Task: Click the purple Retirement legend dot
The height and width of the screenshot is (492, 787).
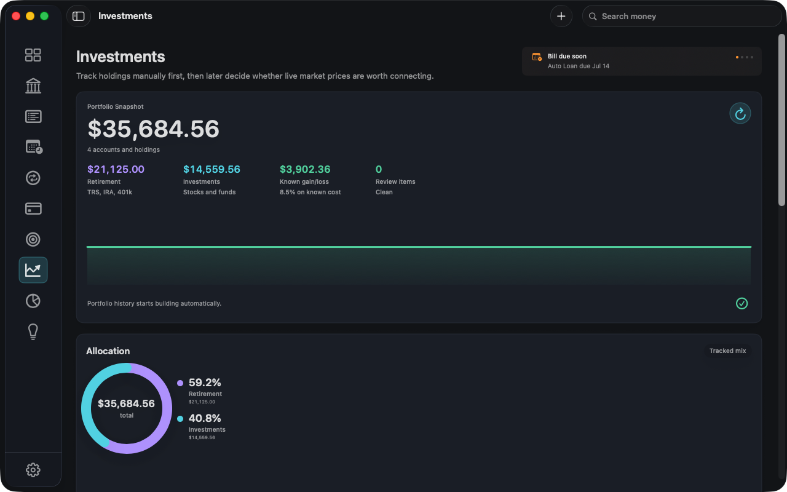Action: point(180,383)
